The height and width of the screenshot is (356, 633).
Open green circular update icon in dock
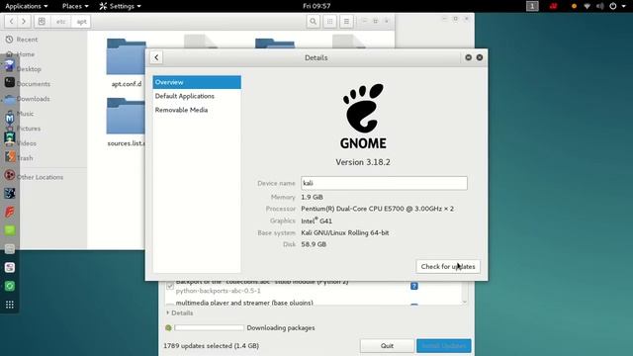10,286
